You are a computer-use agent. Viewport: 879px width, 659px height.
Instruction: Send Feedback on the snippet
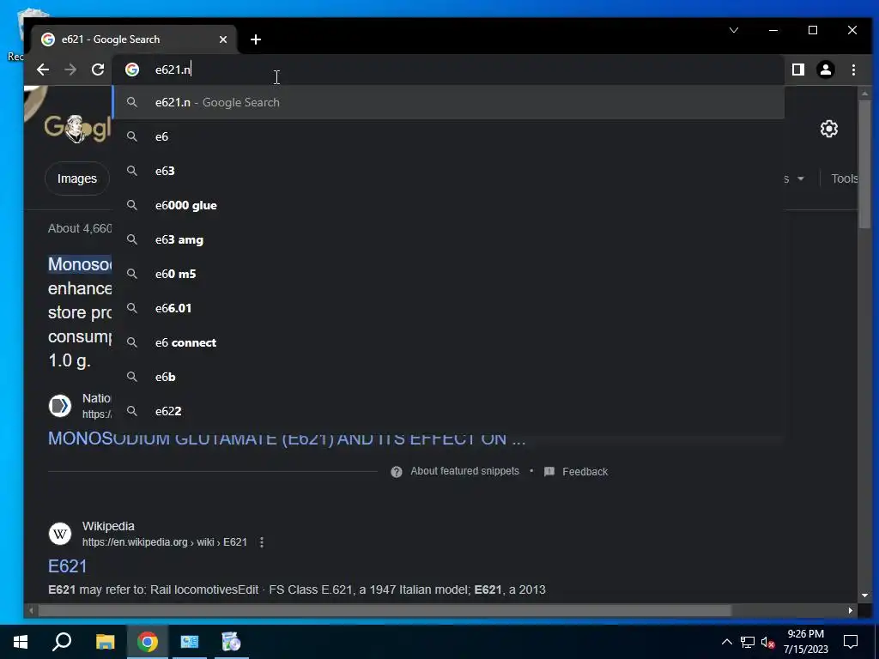click(x=585, y=472)
